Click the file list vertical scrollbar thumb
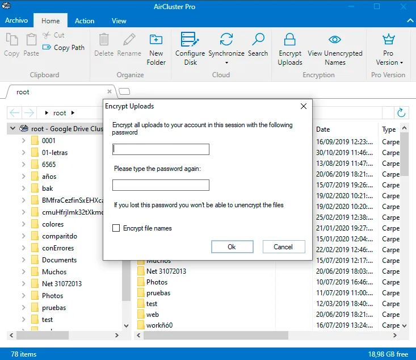This screenshot has height=360, width=416. pos(404,154)
